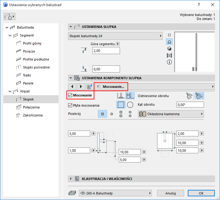Choose the top-mounted fixing icon
The height and width of the screenshot is (200, 220).
click(x=121, y=96)
